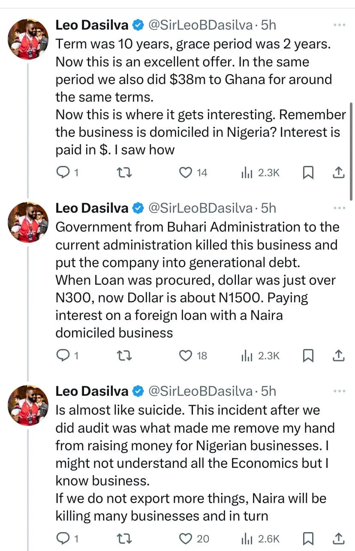Bookmark the tweet mentioning Ghana

[x=308, y=172]
